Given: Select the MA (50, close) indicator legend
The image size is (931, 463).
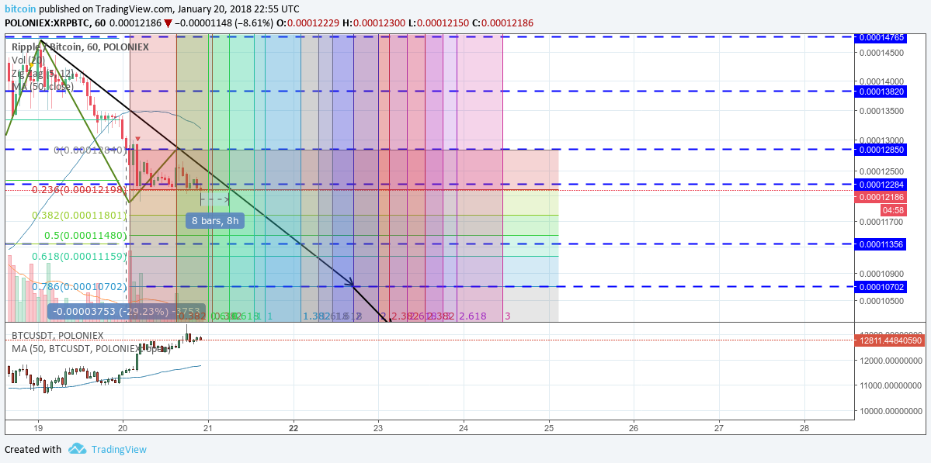Looking at the screenshot, I should point(43,86).
